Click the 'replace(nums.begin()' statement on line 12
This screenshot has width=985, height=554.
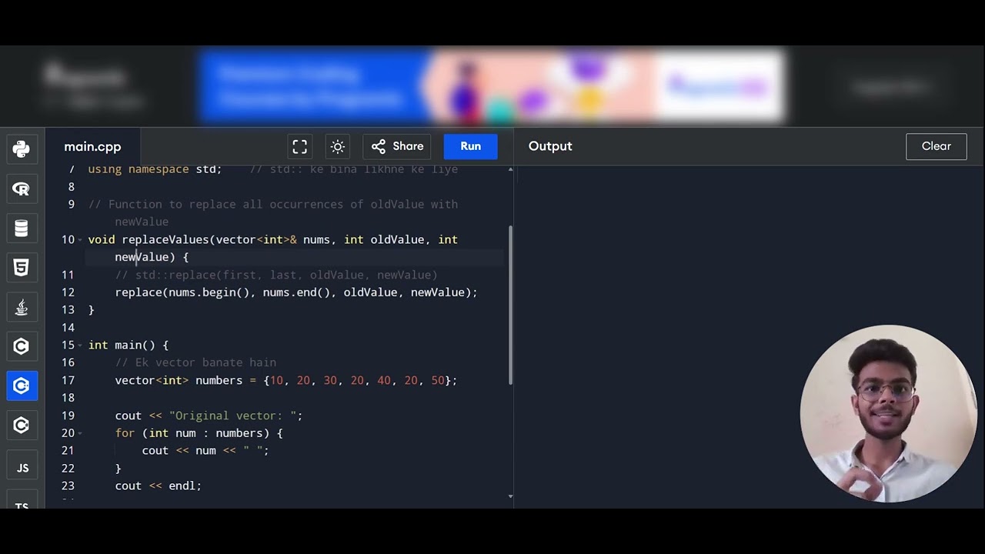pyautogui.click(x=296, y=292)
